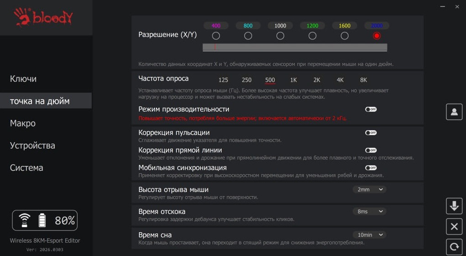Click the Bloody logo
This screenshot has width=466, height=256.
[43, 17]
